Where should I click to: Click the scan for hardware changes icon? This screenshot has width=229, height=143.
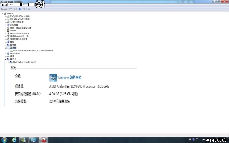pyautogui.click(x=29, y=9)
